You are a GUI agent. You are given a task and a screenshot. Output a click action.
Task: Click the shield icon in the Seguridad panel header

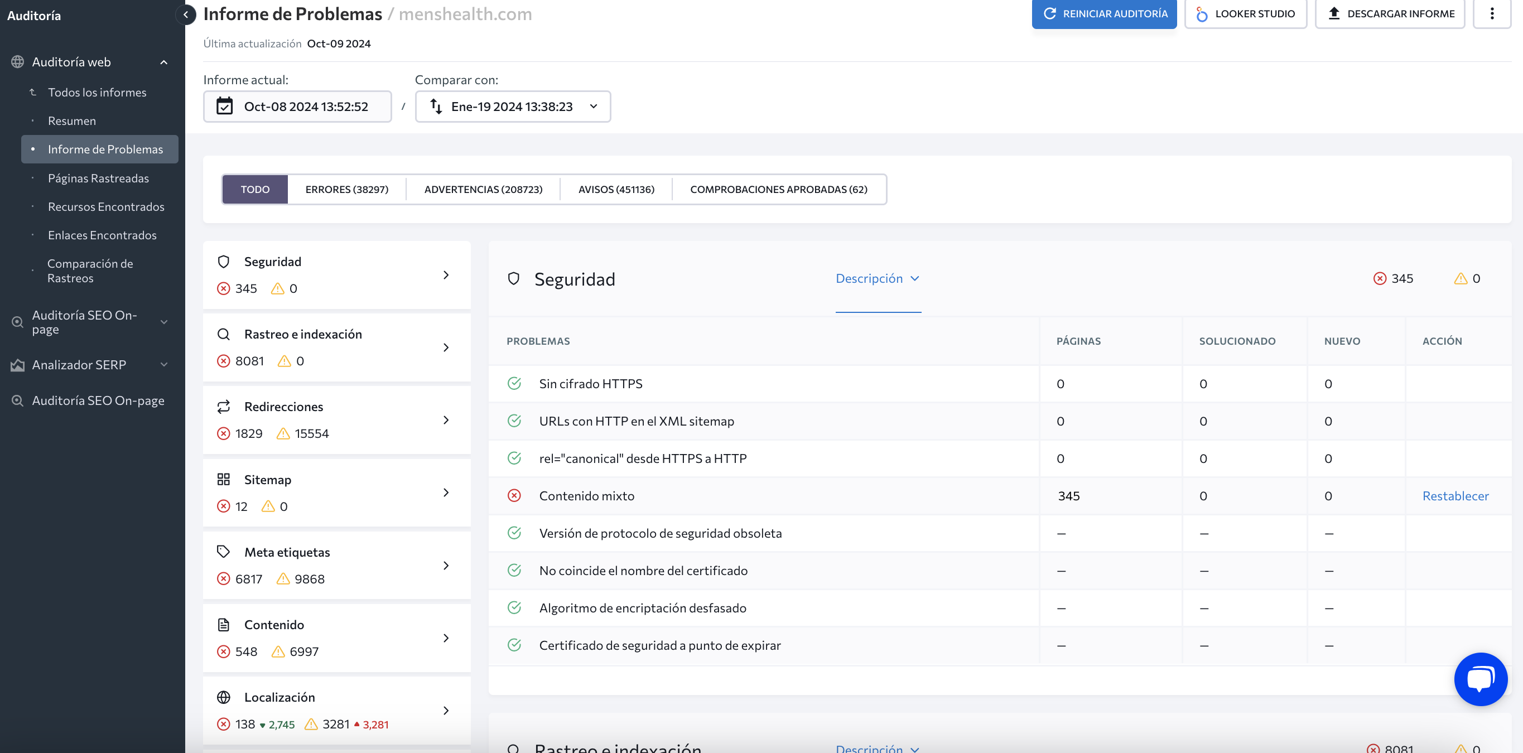click(514, 278)
